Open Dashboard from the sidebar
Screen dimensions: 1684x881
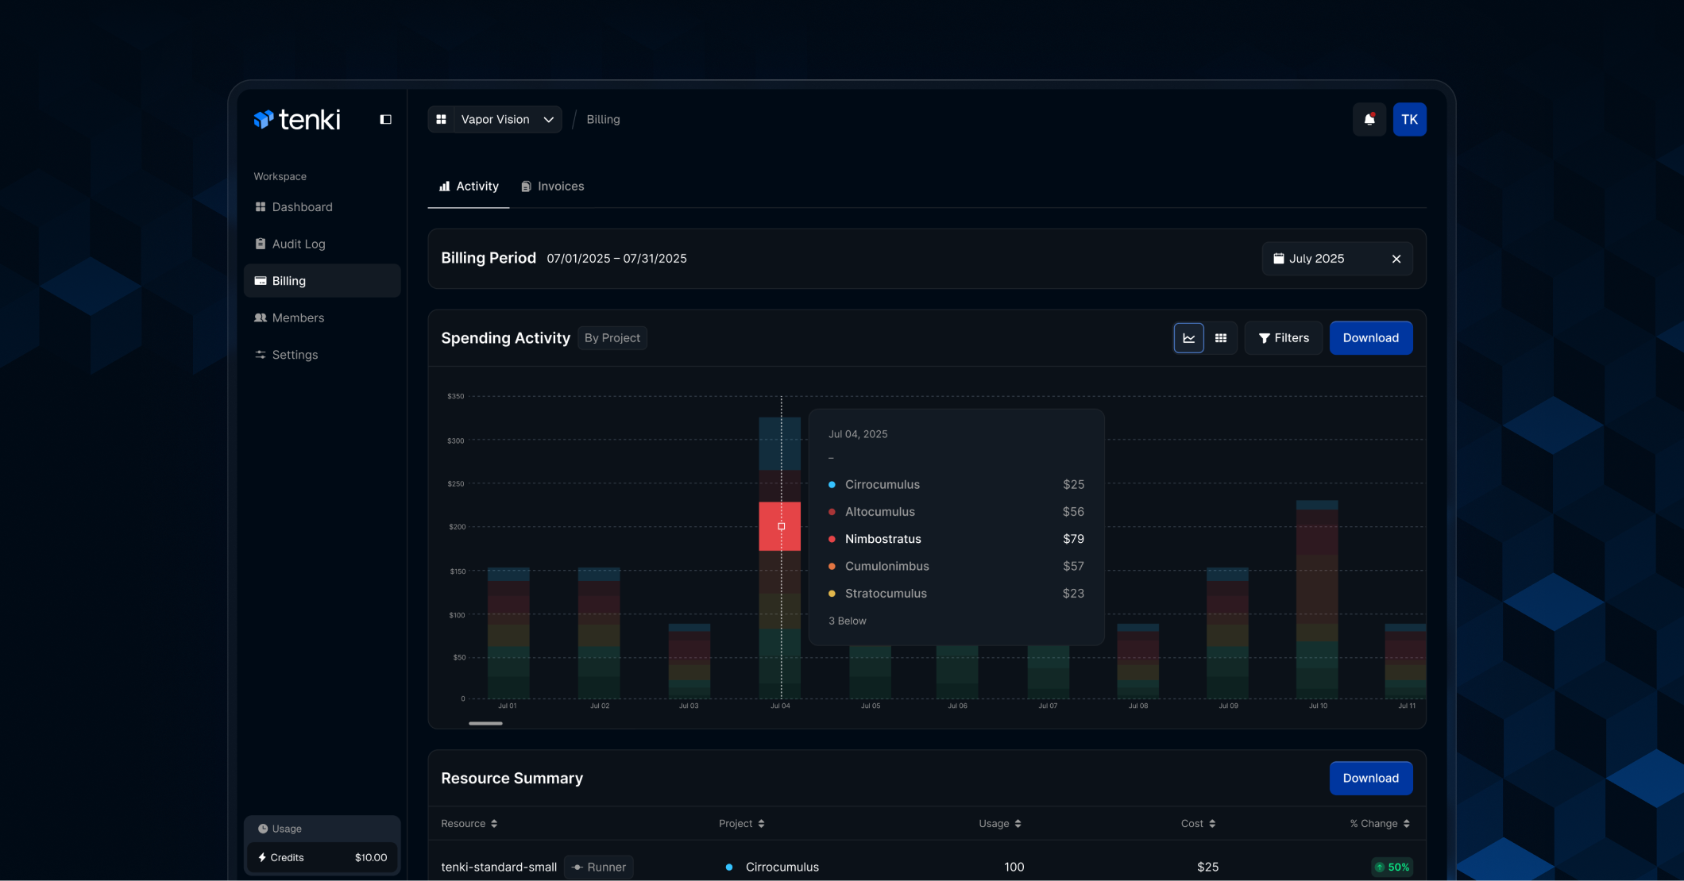302,207
